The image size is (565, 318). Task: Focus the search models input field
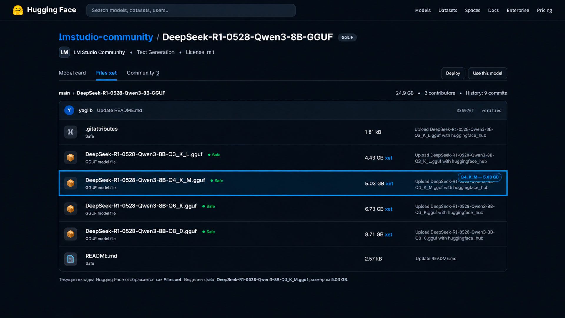point(191,10)
